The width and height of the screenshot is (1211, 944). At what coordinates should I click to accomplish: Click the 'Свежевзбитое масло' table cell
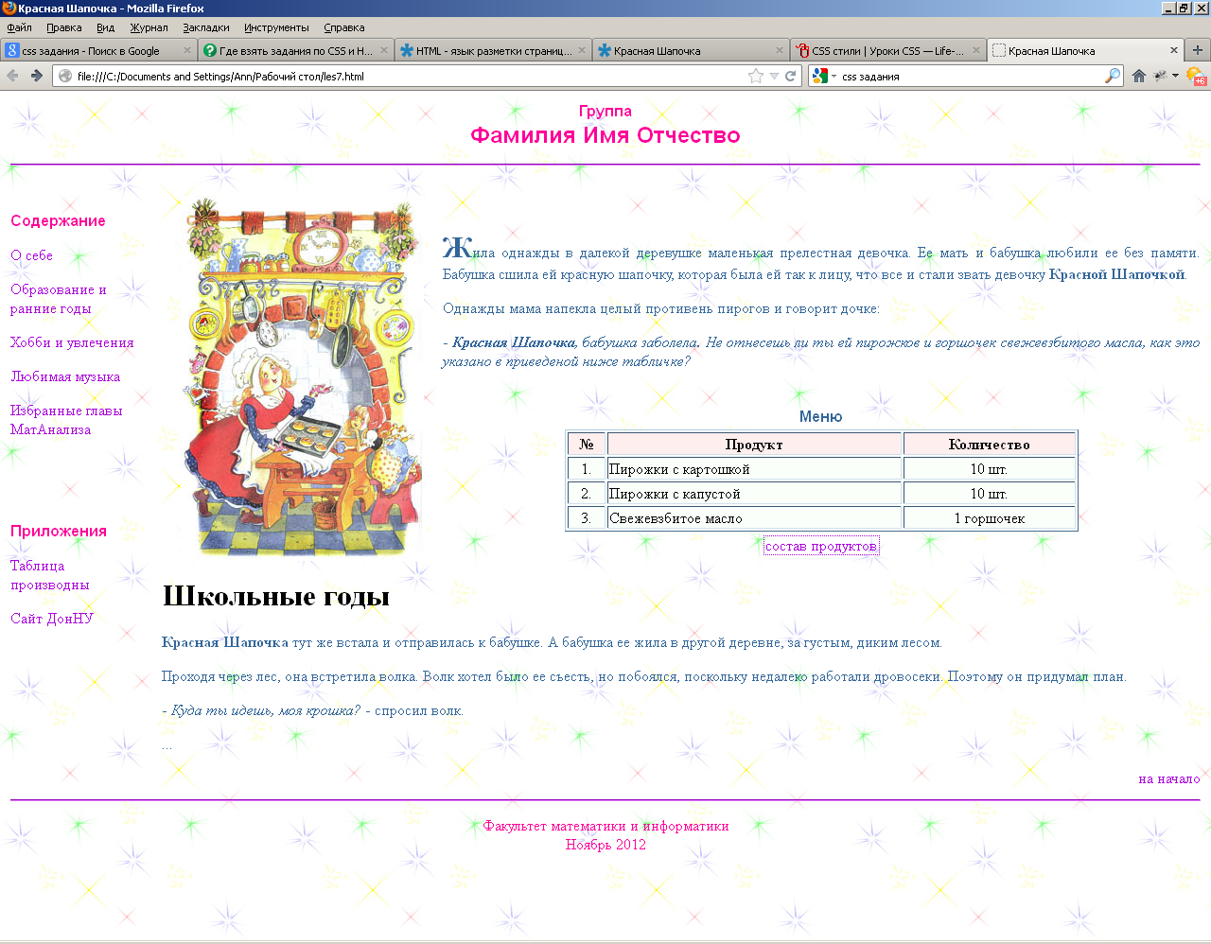[754, 518]
